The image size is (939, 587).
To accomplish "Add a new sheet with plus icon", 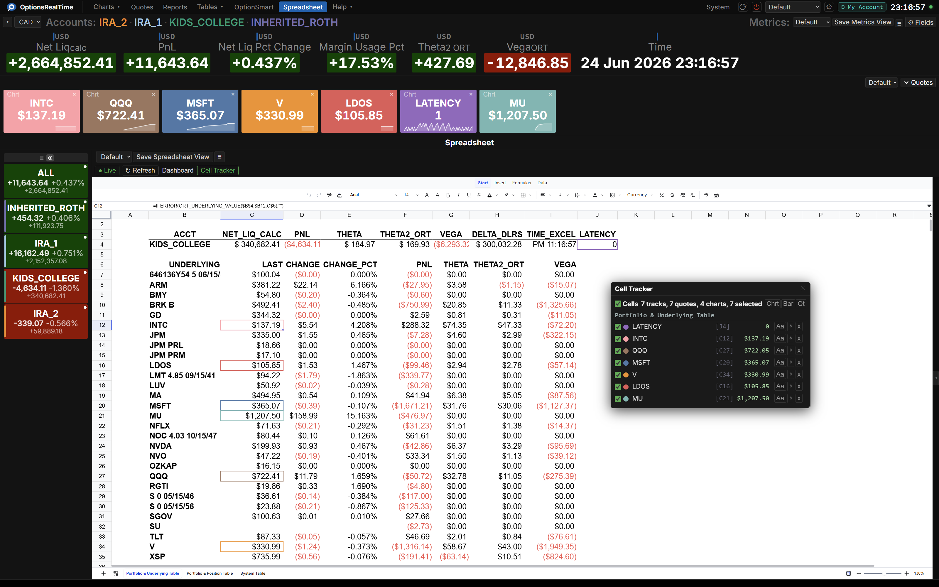I will (x=103, y=573).
